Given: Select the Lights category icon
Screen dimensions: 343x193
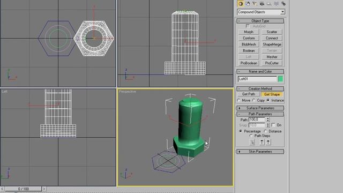Looking at the screenshot, I should pos(255,4).
